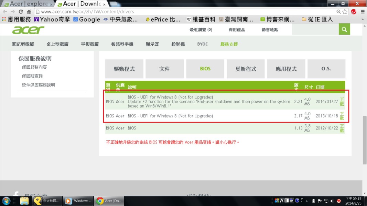Open the 中央氣象 bookmark
367x206 pixels.
[x=120, y=19]
